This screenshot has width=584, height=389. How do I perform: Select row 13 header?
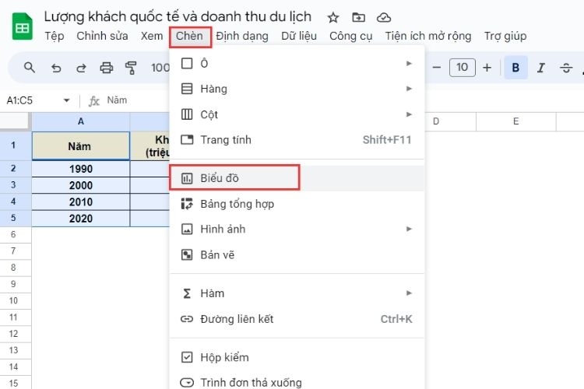point(14,350)
